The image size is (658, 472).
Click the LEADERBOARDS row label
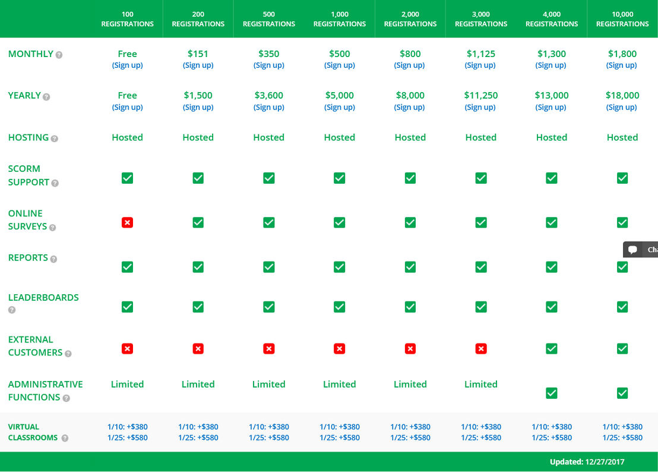coord(43,297)
